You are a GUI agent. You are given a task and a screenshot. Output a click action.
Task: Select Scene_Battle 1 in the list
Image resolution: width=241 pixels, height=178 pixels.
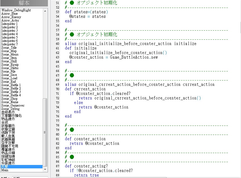tap(11, 85)
